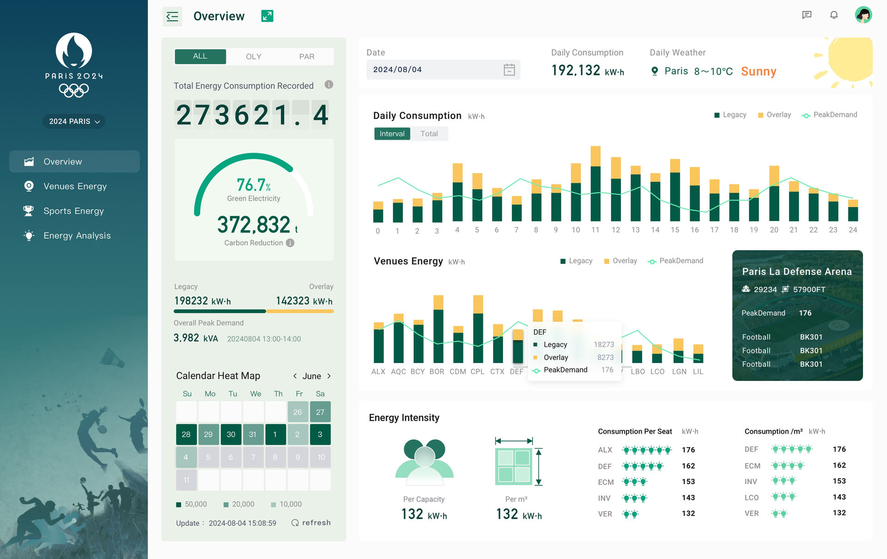Open Venues Energy menu item
Image resolution: width=887 pixels, height=559 pixels.
tap(75, 186)
